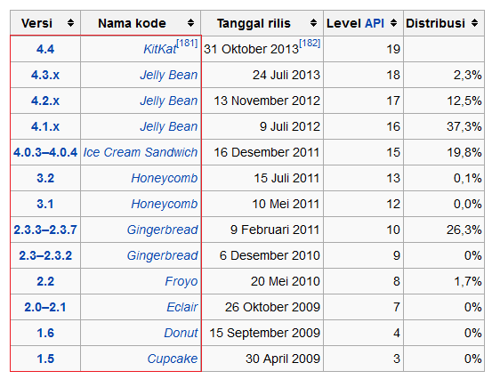Follow the Cupcake code name link
The image size is (492, 379).
coord(173,359)
